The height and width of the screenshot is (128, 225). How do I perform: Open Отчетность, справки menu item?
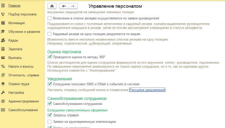click(x=24, y=75)
